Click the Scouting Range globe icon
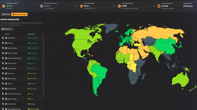The width and height of the screenshot is (197, 110). 81,6
